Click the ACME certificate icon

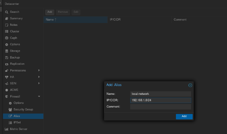pyautogui.click(x=7, y=90)
